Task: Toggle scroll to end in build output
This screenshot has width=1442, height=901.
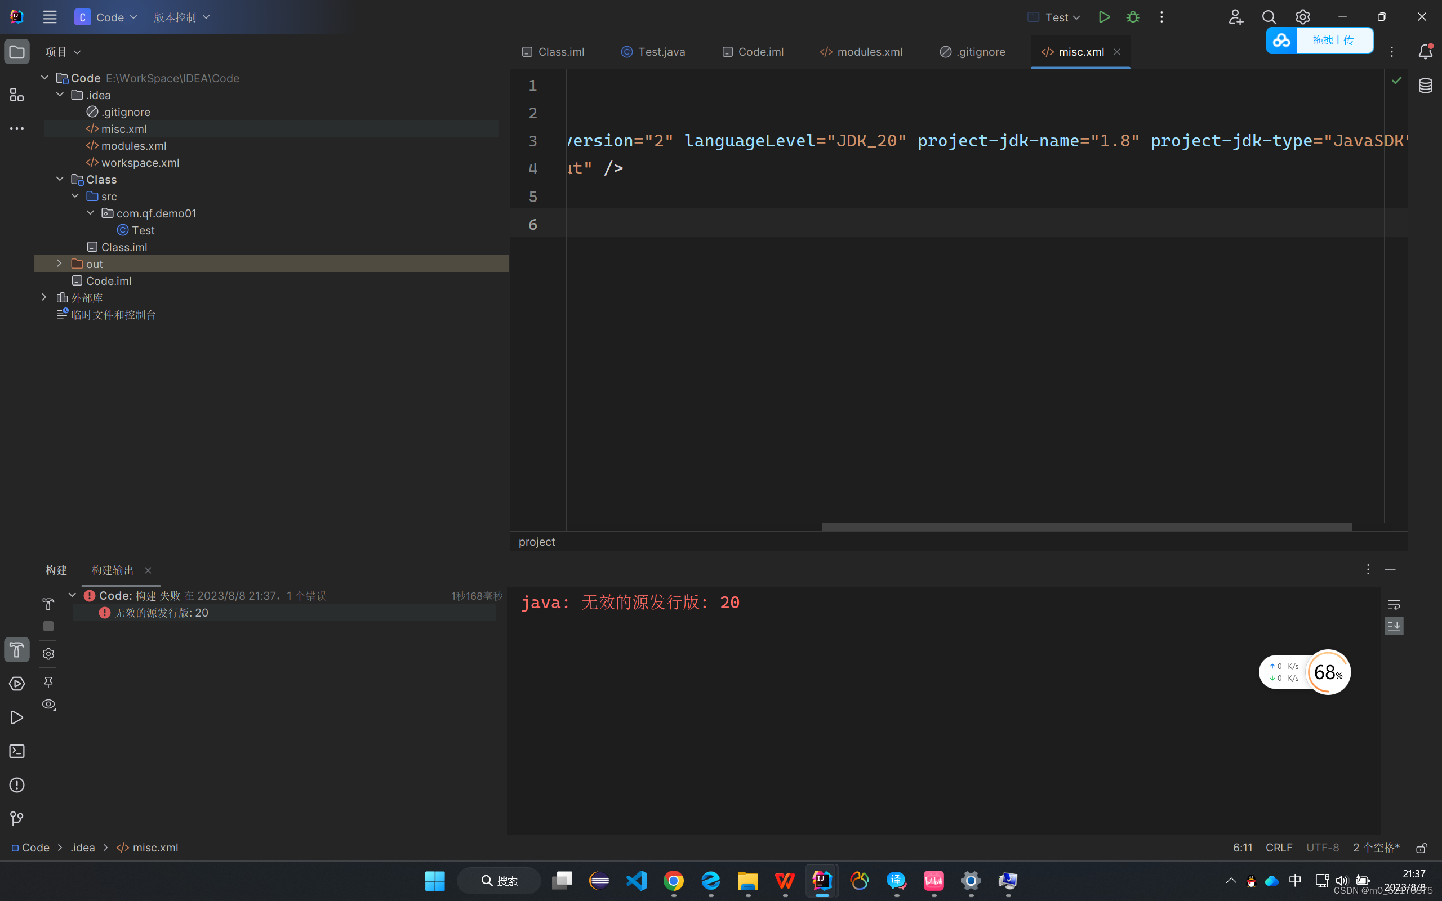Action: 1394,626
